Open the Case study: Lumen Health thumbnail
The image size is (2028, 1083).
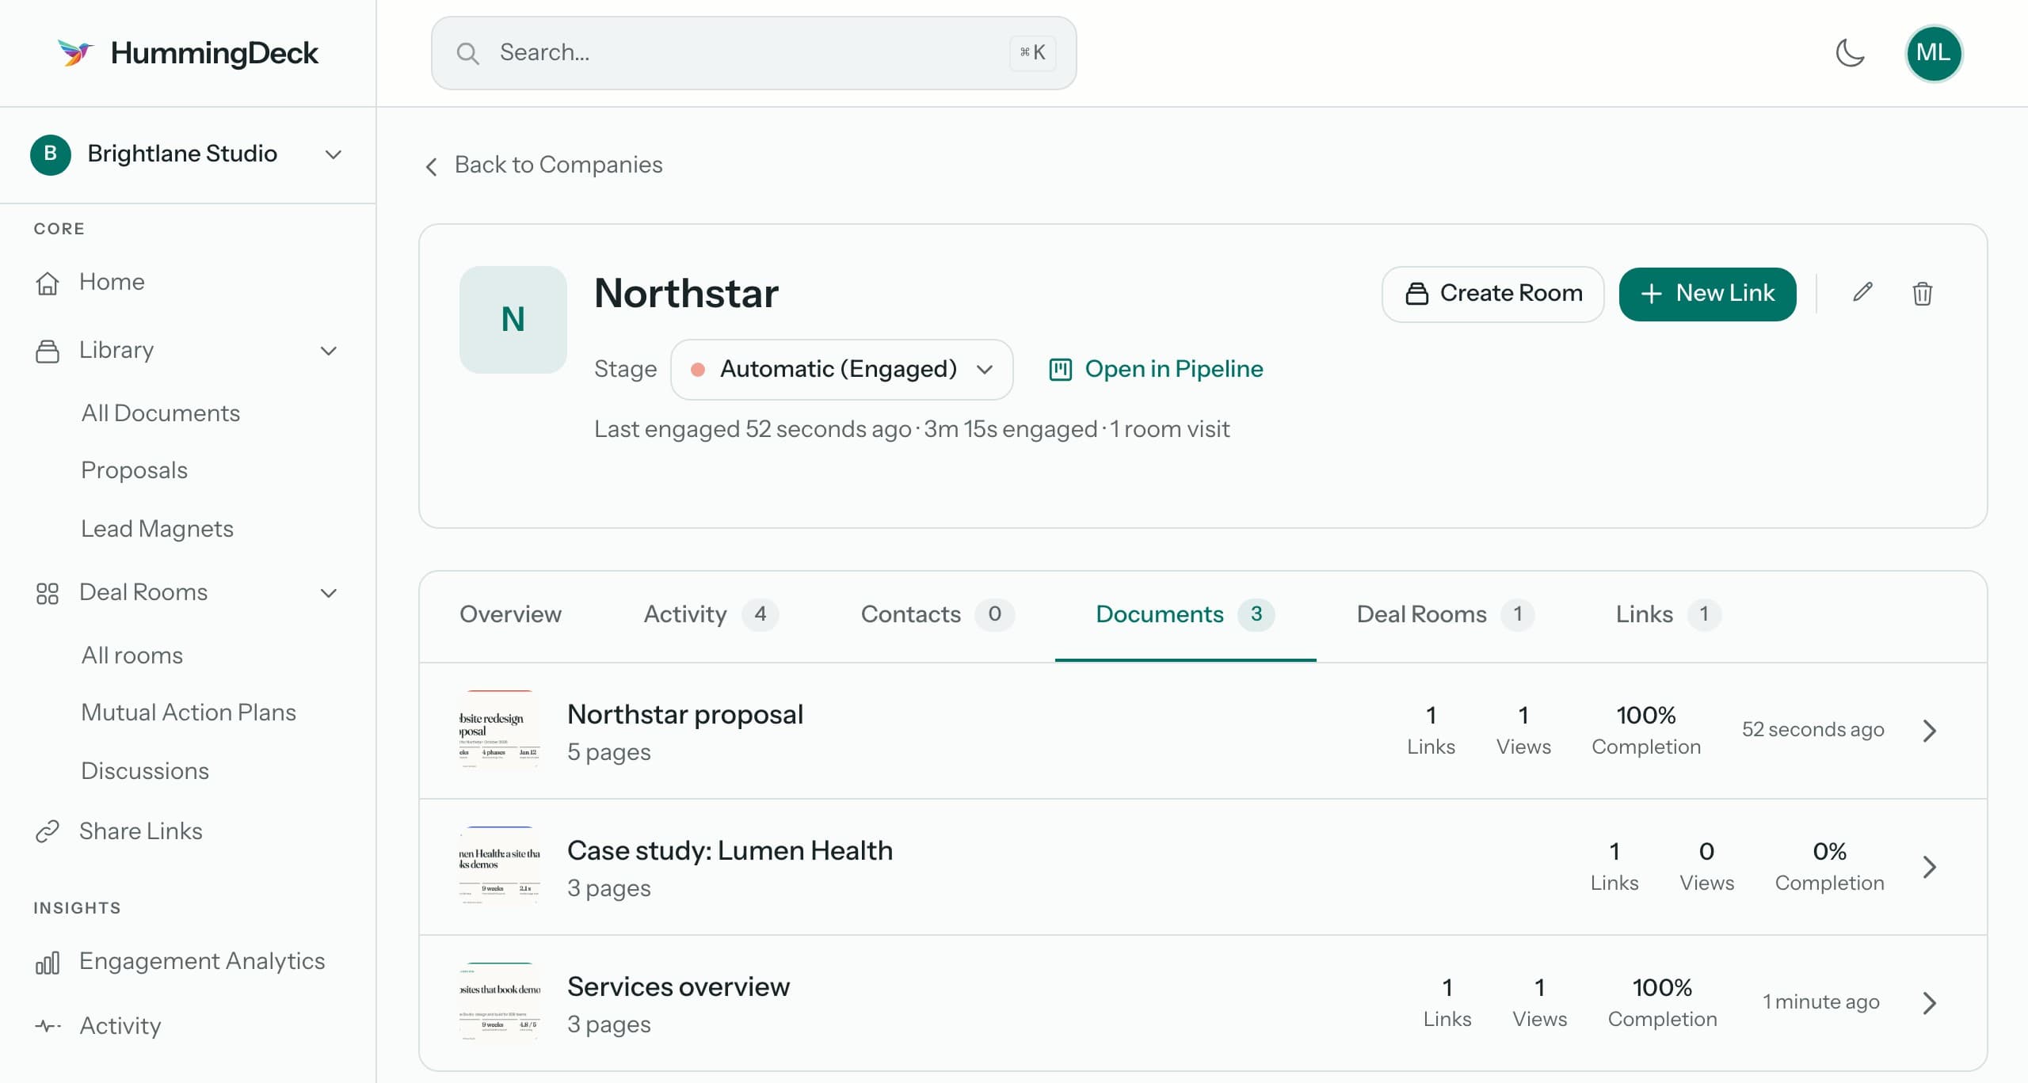(500, 867)
